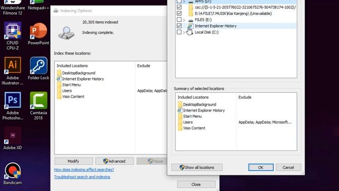Launch the Adobe Photoshop desktop icon
The image size is (339, 191).
click(x=13, y=106)
